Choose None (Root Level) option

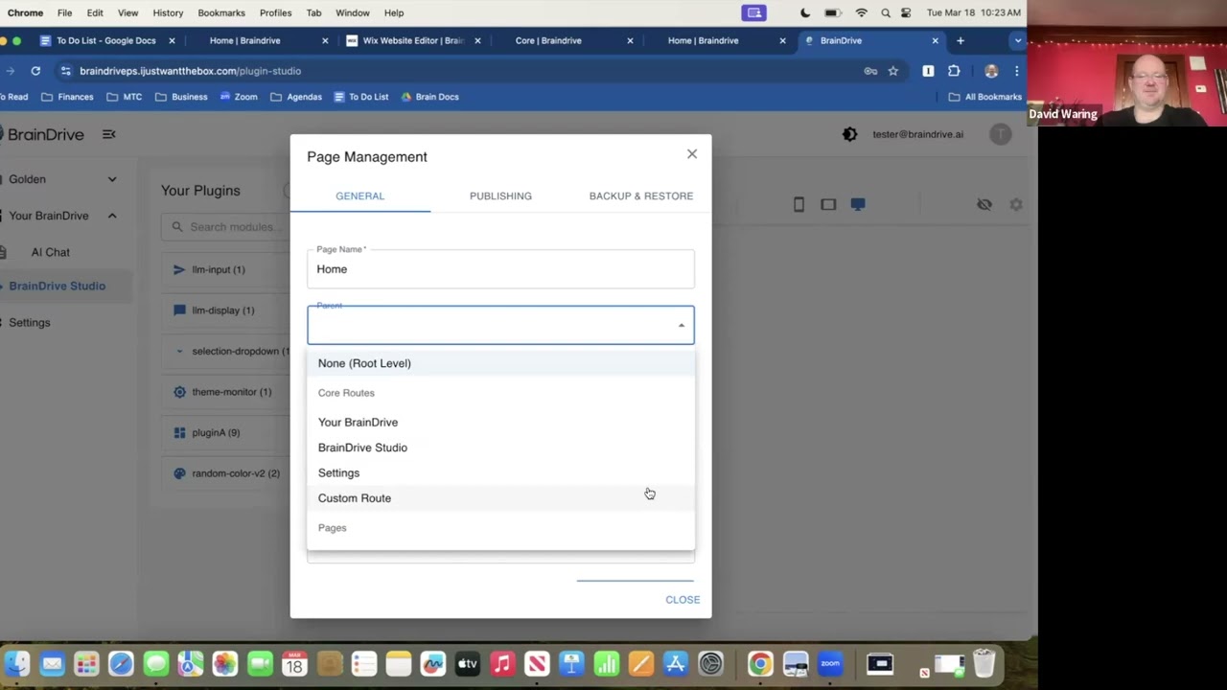pos(364,363)
